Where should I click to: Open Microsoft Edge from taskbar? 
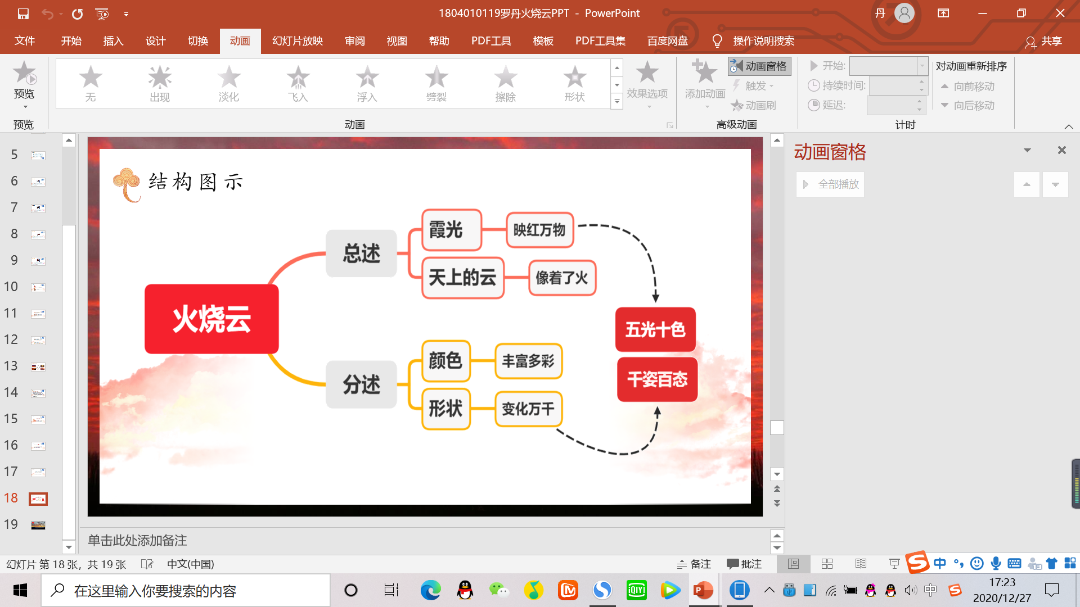430,590
